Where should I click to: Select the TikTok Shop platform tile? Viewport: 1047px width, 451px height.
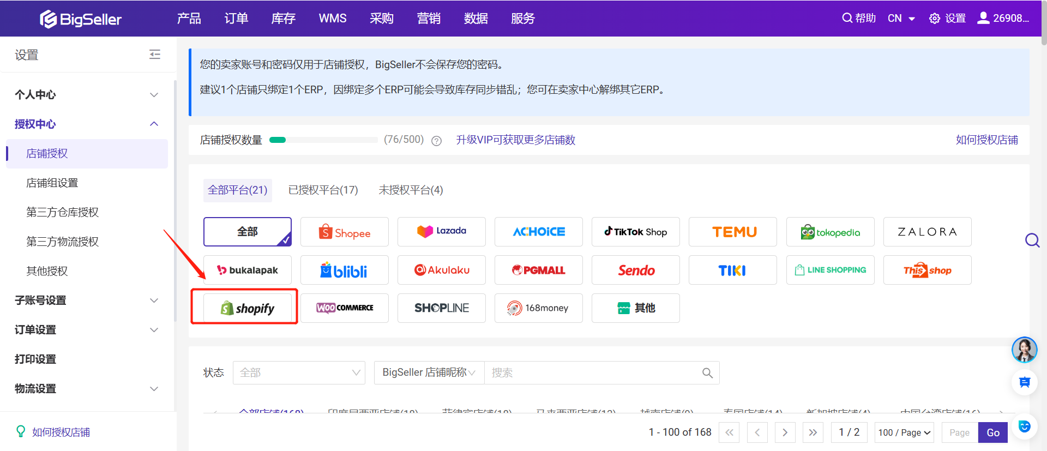point(635,232)
